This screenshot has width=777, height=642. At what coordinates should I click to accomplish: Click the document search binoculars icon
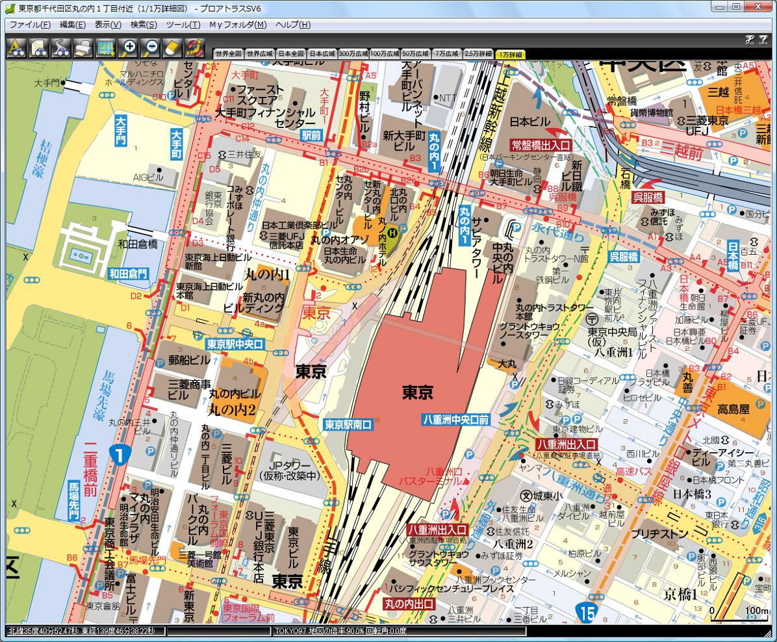point(38,48)
